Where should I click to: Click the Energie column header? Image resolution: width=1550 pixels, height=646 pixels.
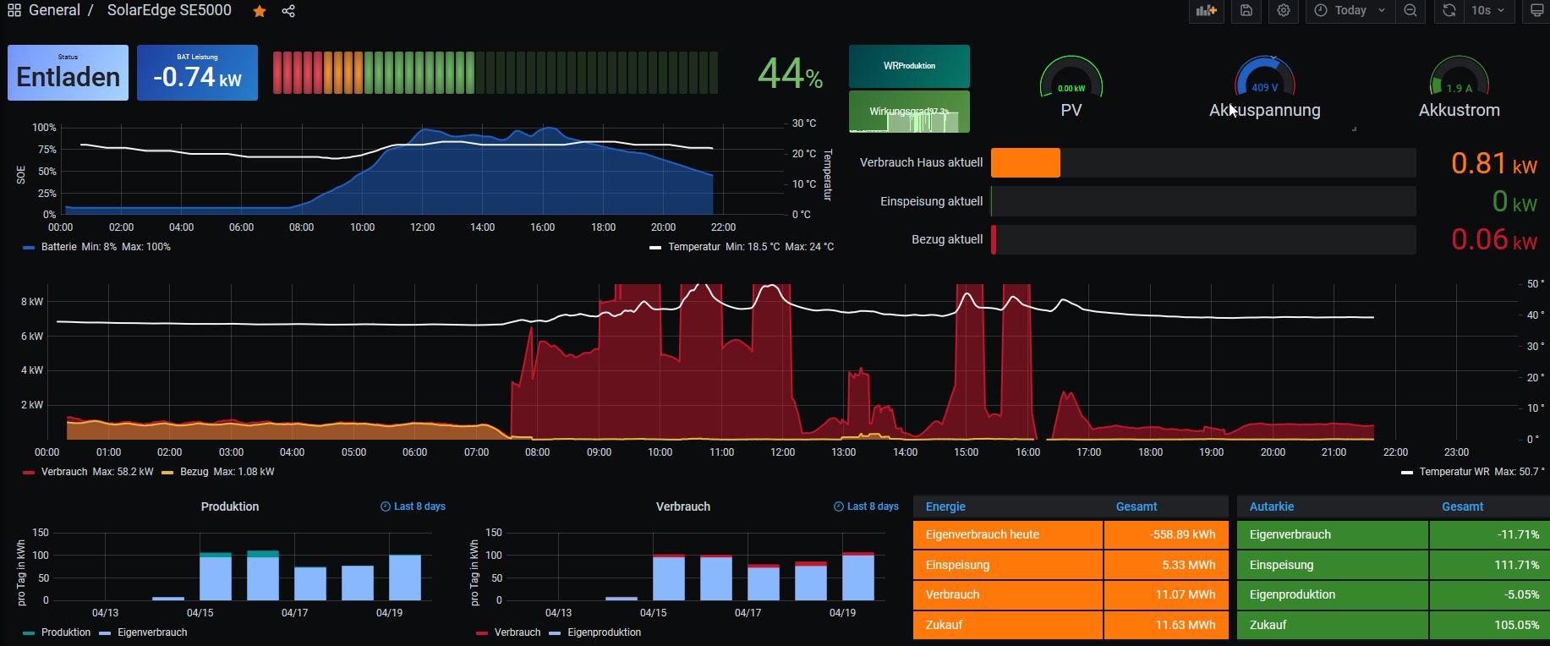[x=945, y=506]
